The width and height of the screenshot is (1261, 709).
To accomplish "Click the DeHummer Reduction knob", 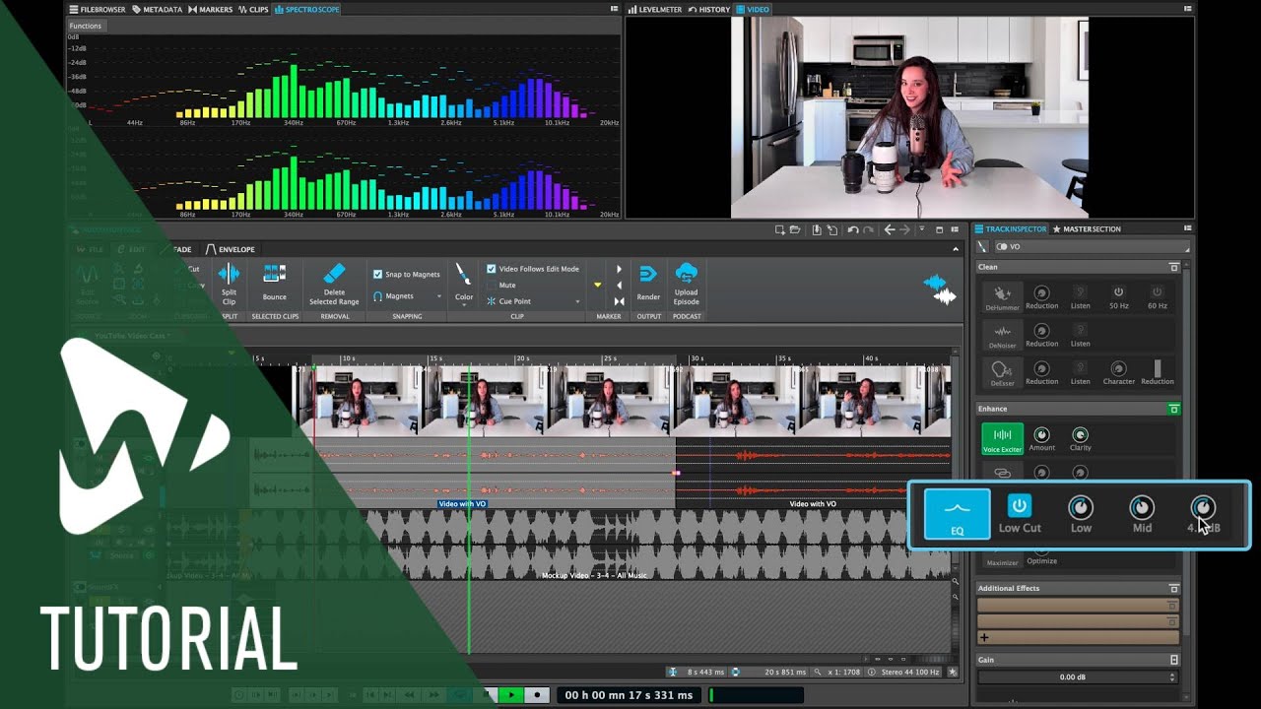I will pos(1041,293).
